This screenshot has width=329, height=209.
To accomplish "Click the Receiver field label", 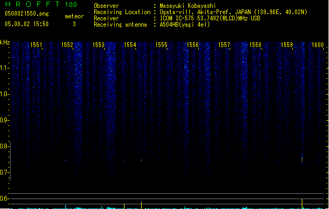I will click(x=106, y=18).
